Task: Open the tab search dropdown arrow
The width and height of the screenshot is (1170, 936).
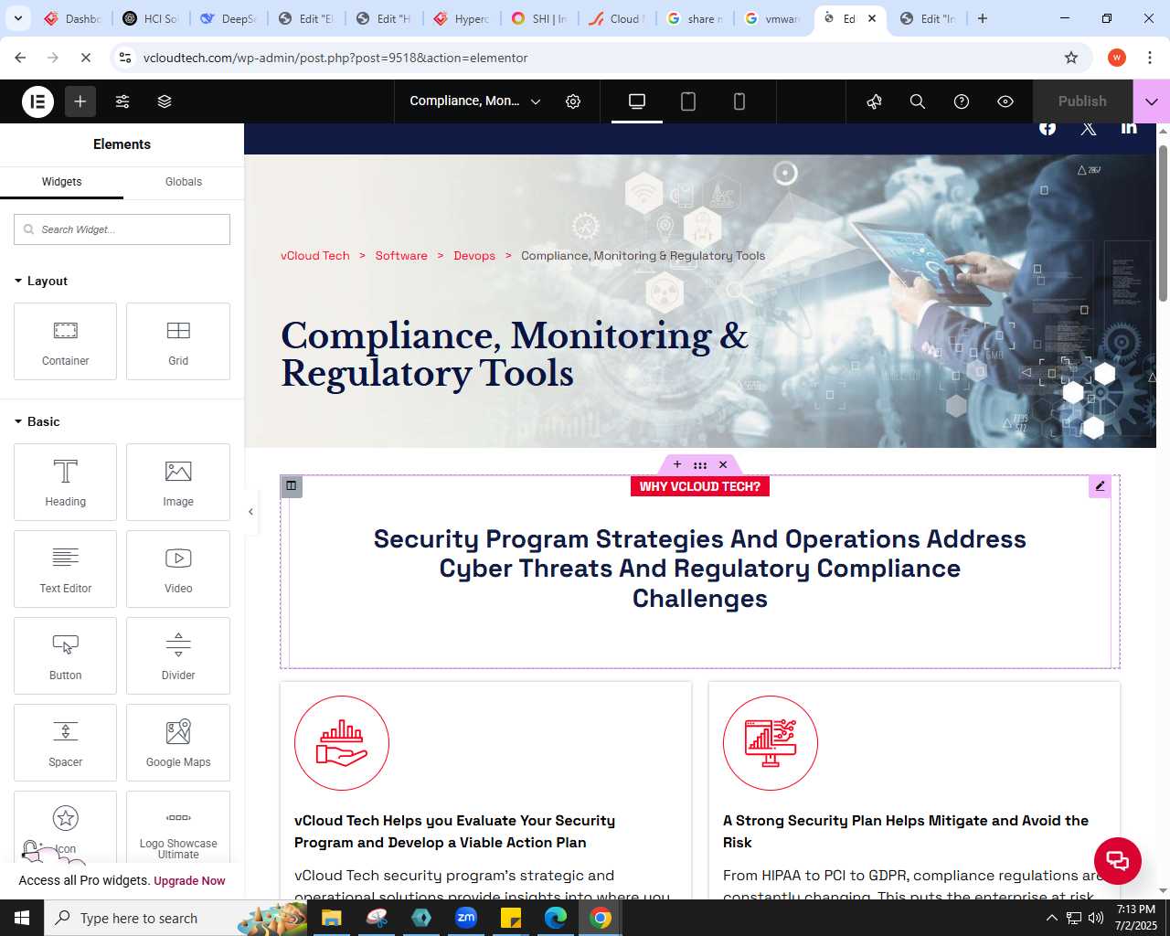Action: tap(18, 18)
